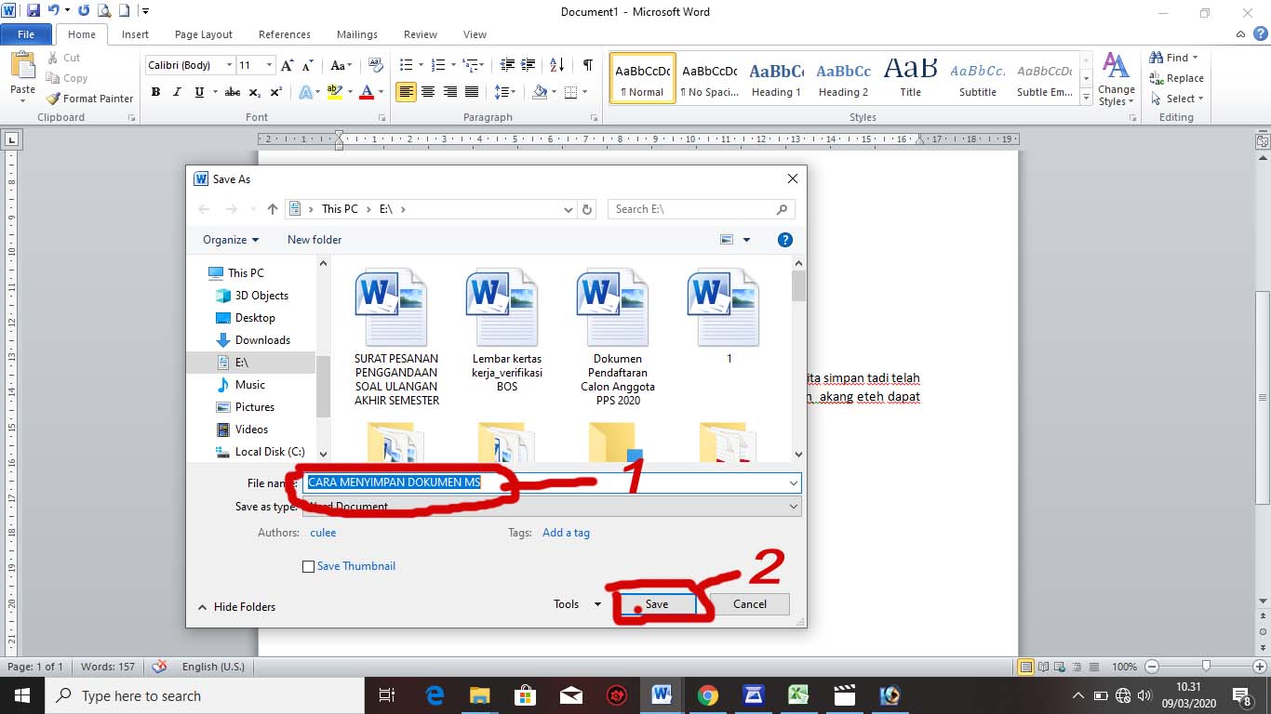1271x714 pixels.
Task: Apply Underline formatting button
Action: click(199, 92)
